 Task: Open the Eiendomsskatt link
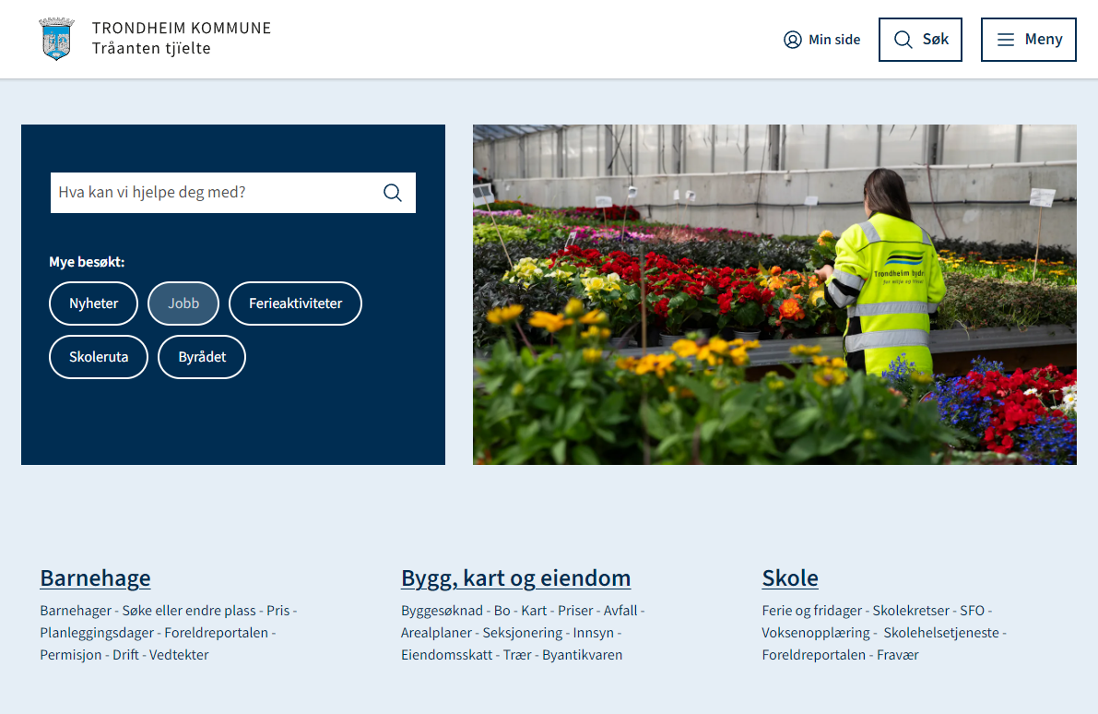447,655
